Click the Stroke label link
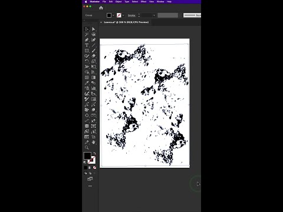 point(131,15)
